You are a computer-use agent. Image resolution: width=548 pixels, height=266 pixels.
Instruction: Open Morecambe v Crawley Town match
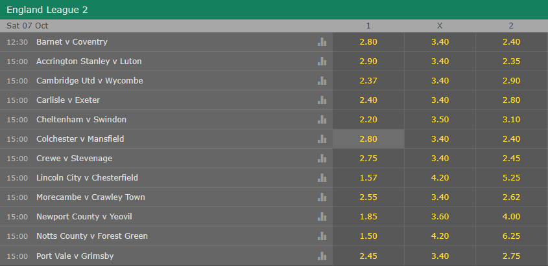[x=91, y=197]
